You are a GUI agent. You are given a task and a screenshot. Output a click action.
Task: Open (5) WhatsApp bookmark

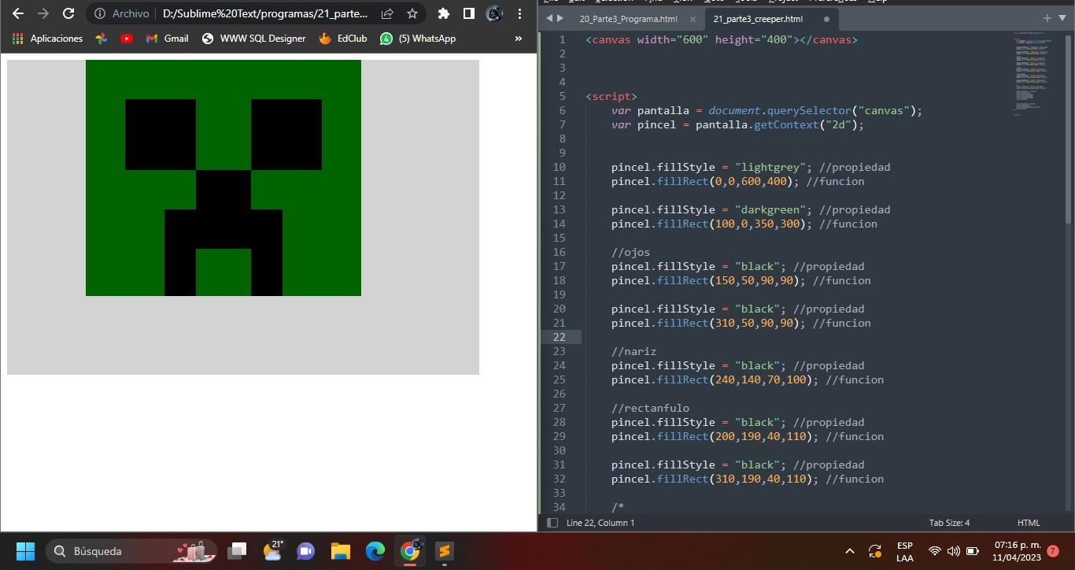pos(417,39)
